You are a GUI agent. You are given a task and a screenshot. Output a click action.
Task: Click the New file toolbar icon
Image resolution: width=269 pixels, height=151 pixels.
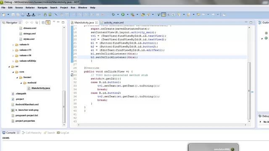[4, 15]
